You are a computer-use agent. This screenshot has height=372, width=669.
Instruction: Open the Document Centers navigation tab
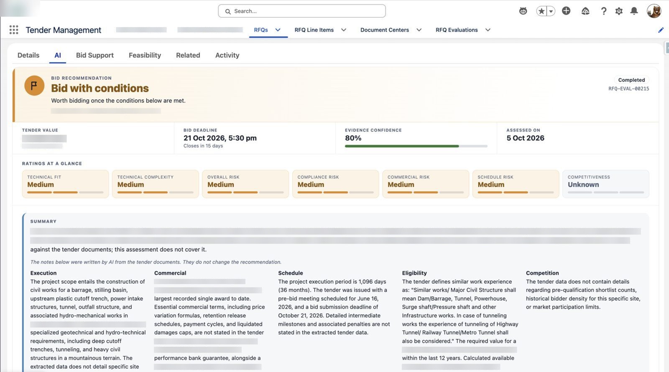click(385, 30)
